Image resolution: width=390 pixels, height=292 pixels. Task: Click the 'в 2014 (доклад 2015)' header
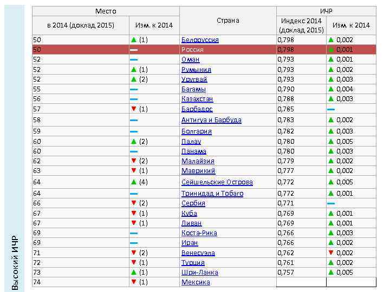coord(81,25)
